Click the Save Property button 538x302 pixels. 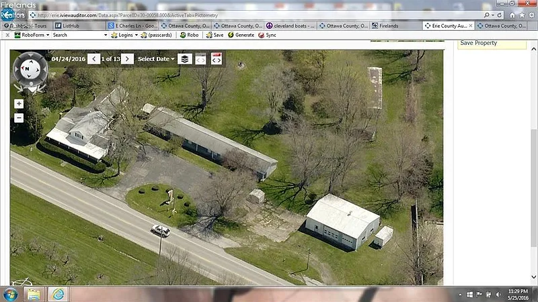[478, 43]
